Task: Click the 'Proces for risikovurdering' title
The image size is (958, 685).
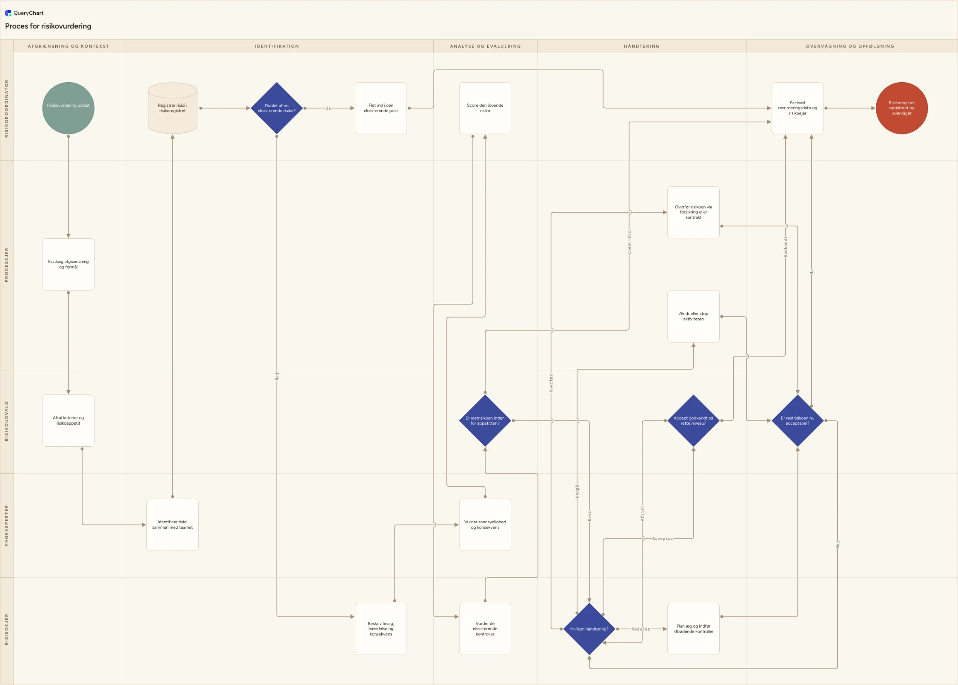Action: point(48,26)
